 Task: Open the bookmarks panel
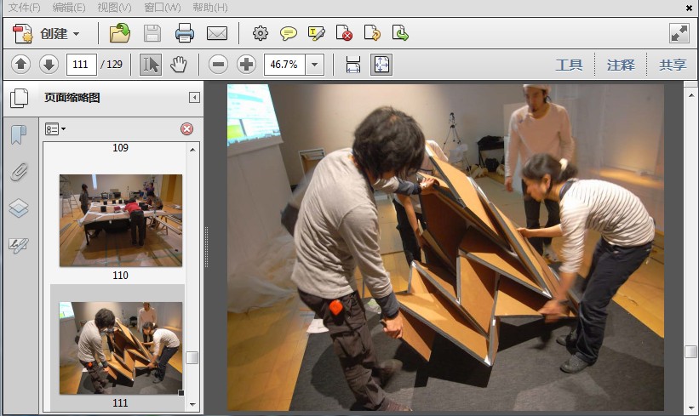pyautogui.click(x=19, y=134)
